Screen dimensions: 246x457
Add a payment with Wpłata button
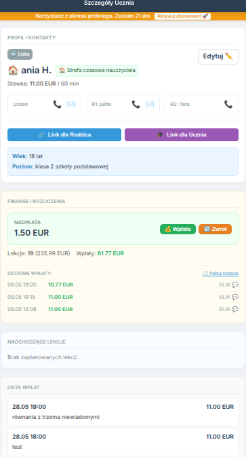pyautogui.click(x=178, y=229)
